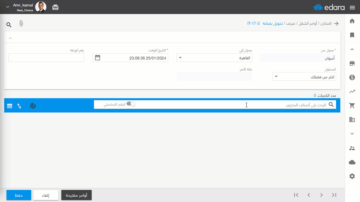The width and height of the screenshot is (360, 202).
Task: Click the attachment paperclip icon
Action: (21, 24)
